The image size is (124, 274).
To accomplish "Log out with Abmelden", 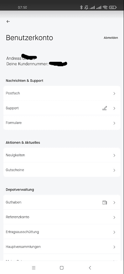I will pyautogui.click(x=111, y=38).
